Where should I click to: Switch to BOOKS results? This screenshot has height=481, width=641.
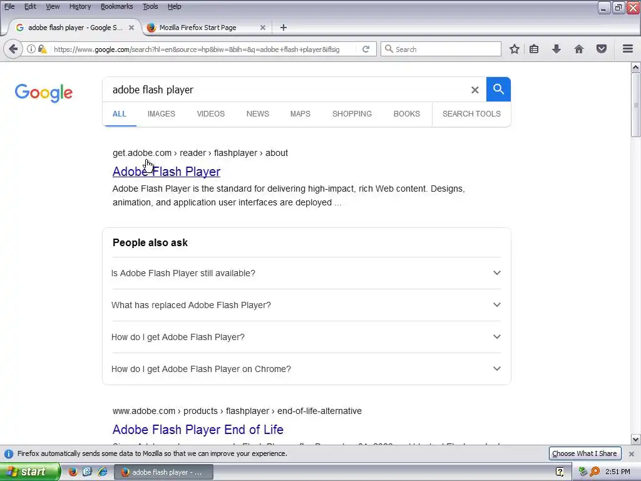(406, 114)
